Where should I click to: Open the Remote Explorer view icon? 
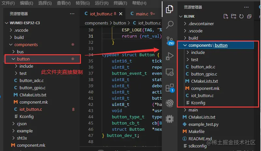(x=170, y=72)
